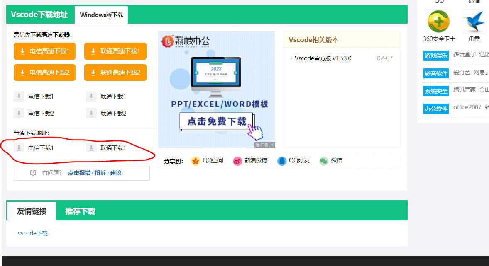Click download icon beside 联通下载2
Viewport: 489px width, 266px height.
click(x=91, y=114)
